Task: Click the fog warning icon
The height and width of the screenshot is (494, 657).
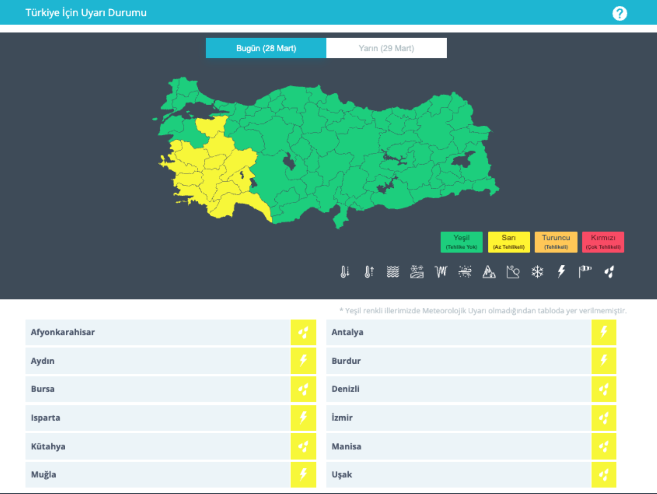Action: click(x=393, y=272)
